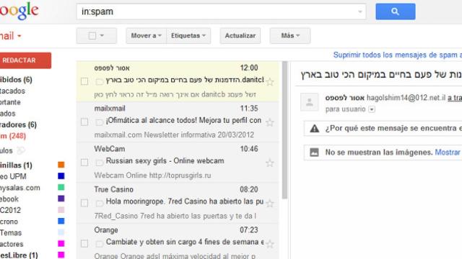Image resolution: width=462 pixels, height=259 pixels.
Task: Open the Importante folder
Action: pyautogui.click(x=10, y=102)
